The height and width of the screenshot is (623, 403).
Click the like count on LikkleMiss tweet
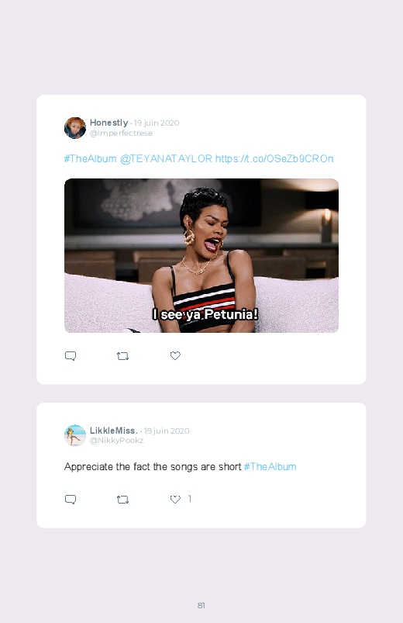coord(190,499)
